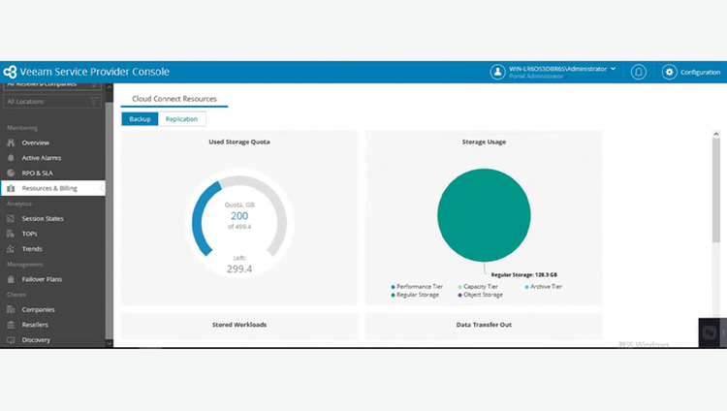Click the Trends chart icon
This screenshot has width=727, height=411.
[x=11, y=249]
